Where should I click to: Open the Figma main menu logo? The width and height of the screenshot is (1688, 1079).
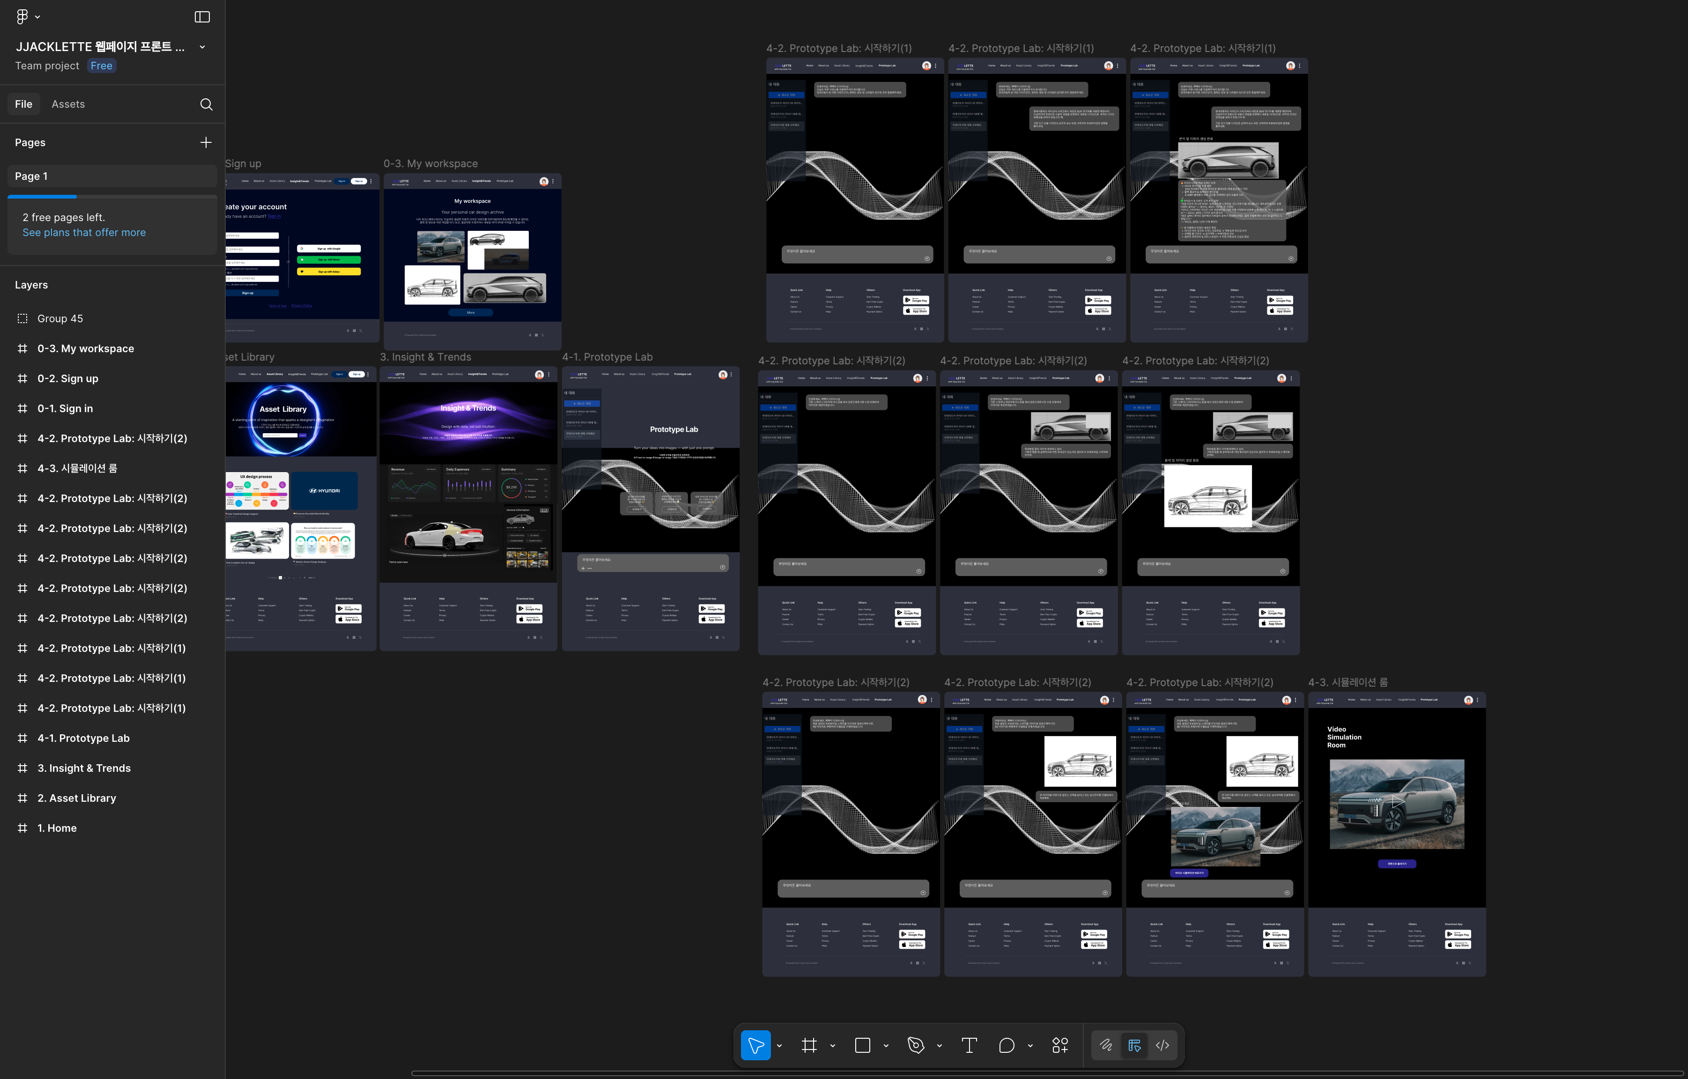22,16
